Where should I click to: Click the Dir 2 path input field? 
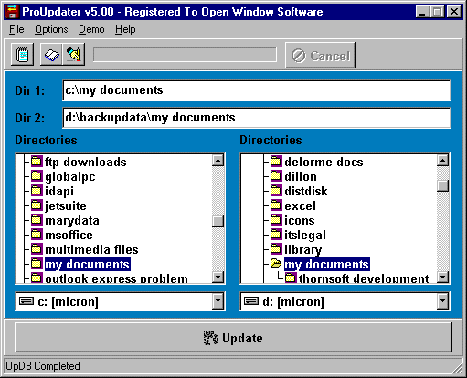[x=257, y=118]
